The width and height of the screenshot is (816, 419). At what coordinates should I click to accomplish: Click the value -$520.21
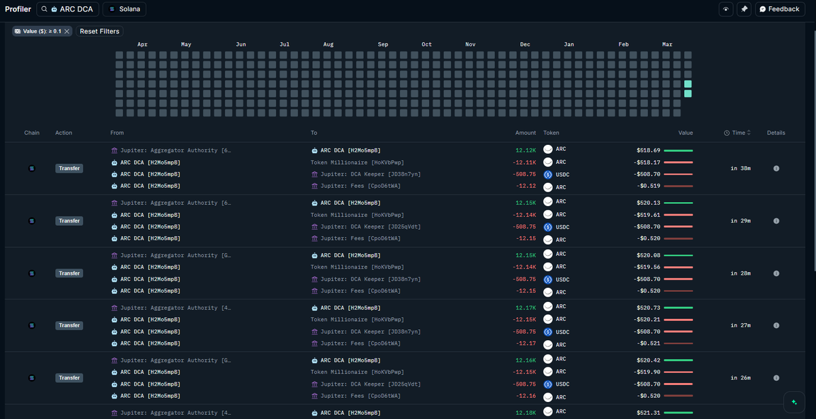point(646,319)
